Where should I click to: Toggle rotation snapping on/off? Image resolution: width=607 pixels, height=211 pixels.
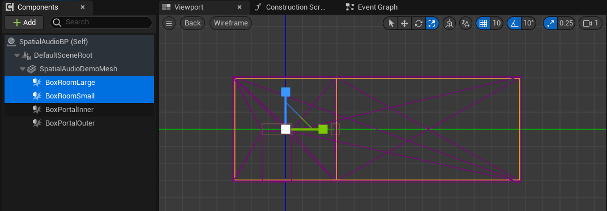coord(514,23)
